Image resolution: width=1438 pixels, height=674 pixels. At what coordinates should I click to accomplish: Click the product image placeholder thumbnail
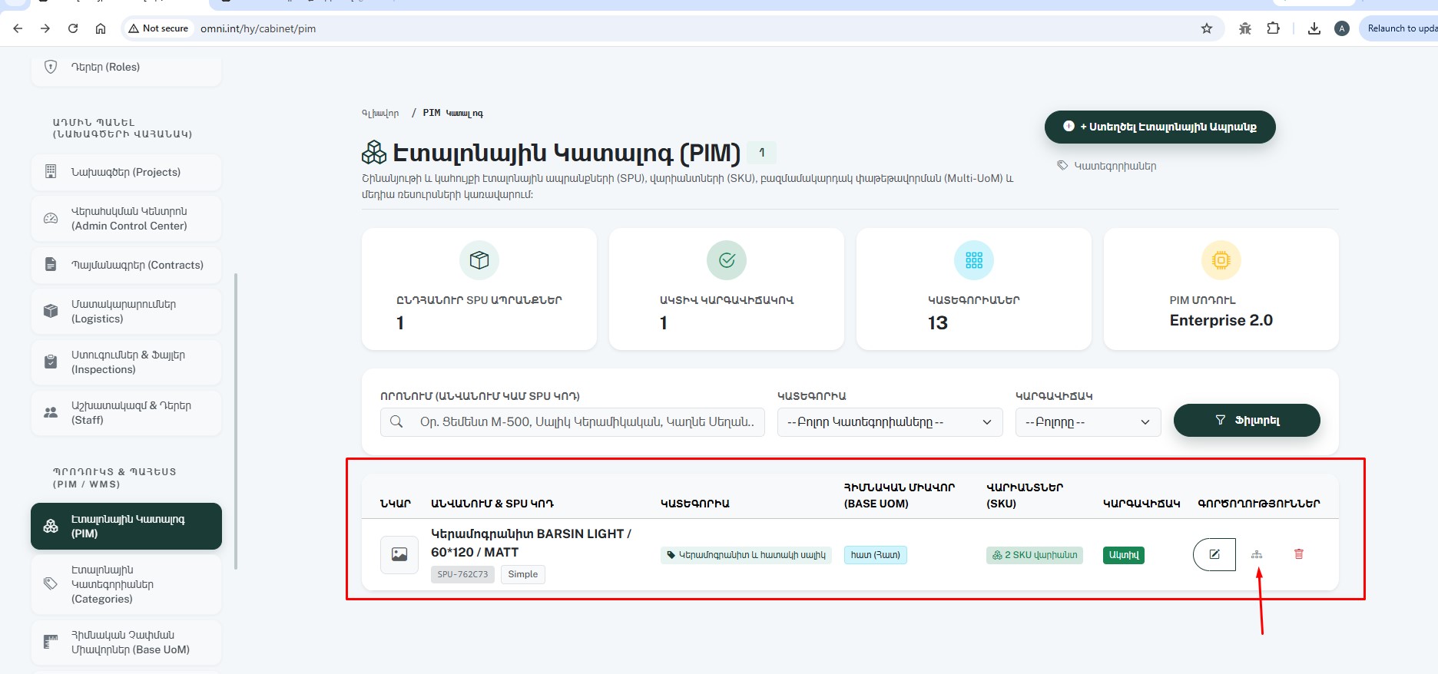tap(399, 554)
